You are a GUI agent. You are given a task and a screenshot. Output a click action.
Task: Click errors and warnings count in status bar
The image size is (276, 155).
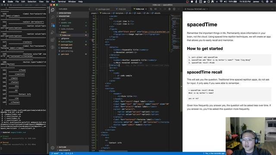[69, 153]
